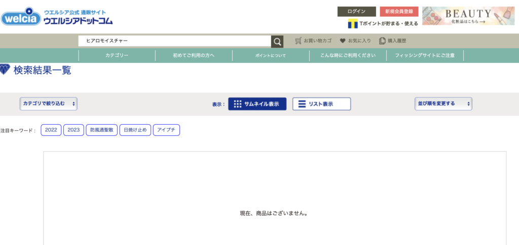Open 並び順を変更する sort dropdown

pos(443,103)
